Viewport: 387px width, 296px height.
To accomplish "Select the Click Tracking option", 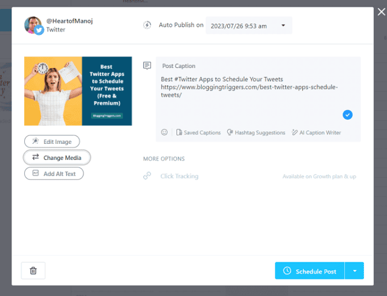I will tap(179, 176).
